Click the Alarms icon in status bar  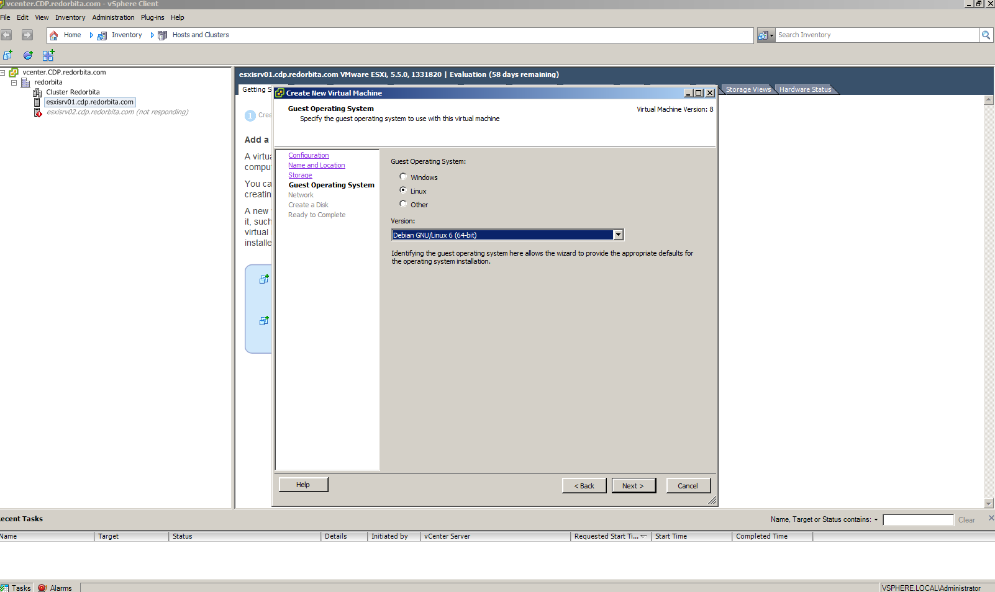tap(42, 588)
